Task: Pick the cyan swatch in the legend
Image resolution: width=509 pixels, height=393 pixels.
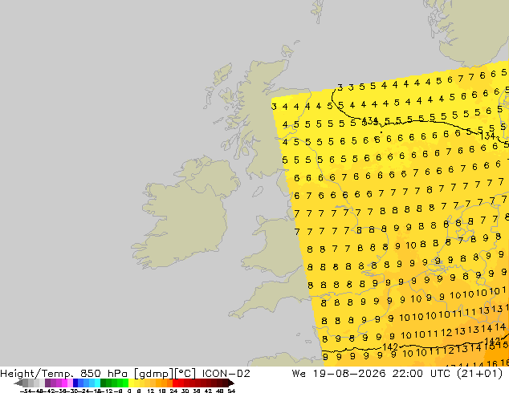Action: click(x=97, y=383)
